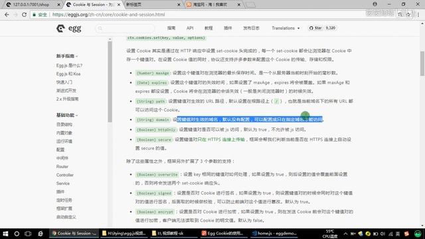
Task: Switch to home.js - eggdemo VS Code window
Action: click(x=274, y=233)
